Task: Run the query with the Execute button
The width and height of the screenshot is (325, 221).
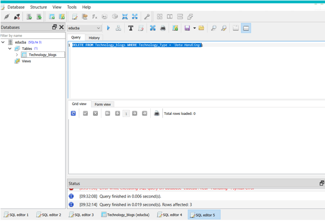Action: (x=108, y=28)
